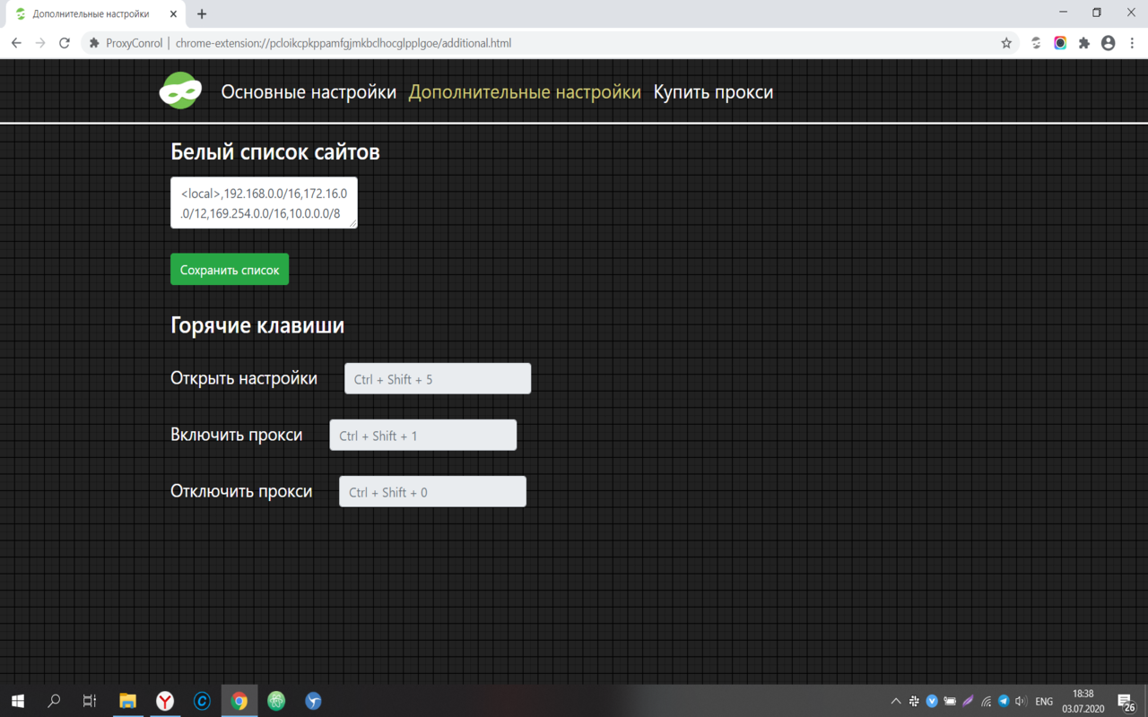Open Yandex browser from taskbar
The image size is (1148, 717).
165,701
